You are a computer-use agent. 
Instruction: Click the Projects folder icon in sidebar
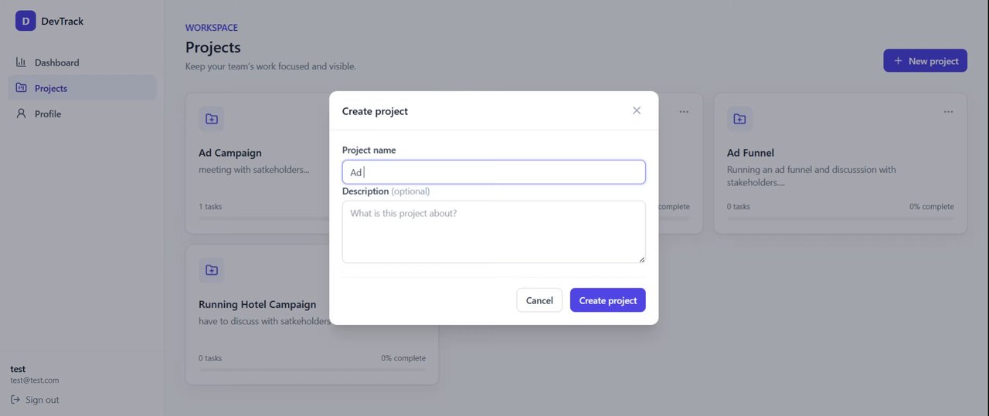pos(21,88)
